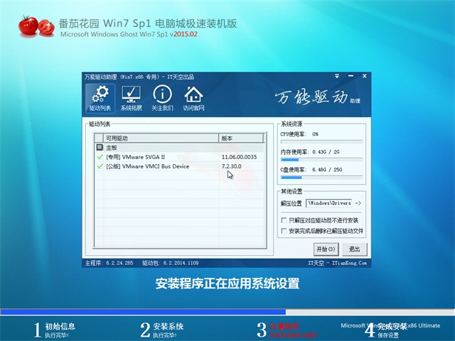Select version text 11.06.00.0035
This screenshot has width=455, height=341.
coord(239,157)
